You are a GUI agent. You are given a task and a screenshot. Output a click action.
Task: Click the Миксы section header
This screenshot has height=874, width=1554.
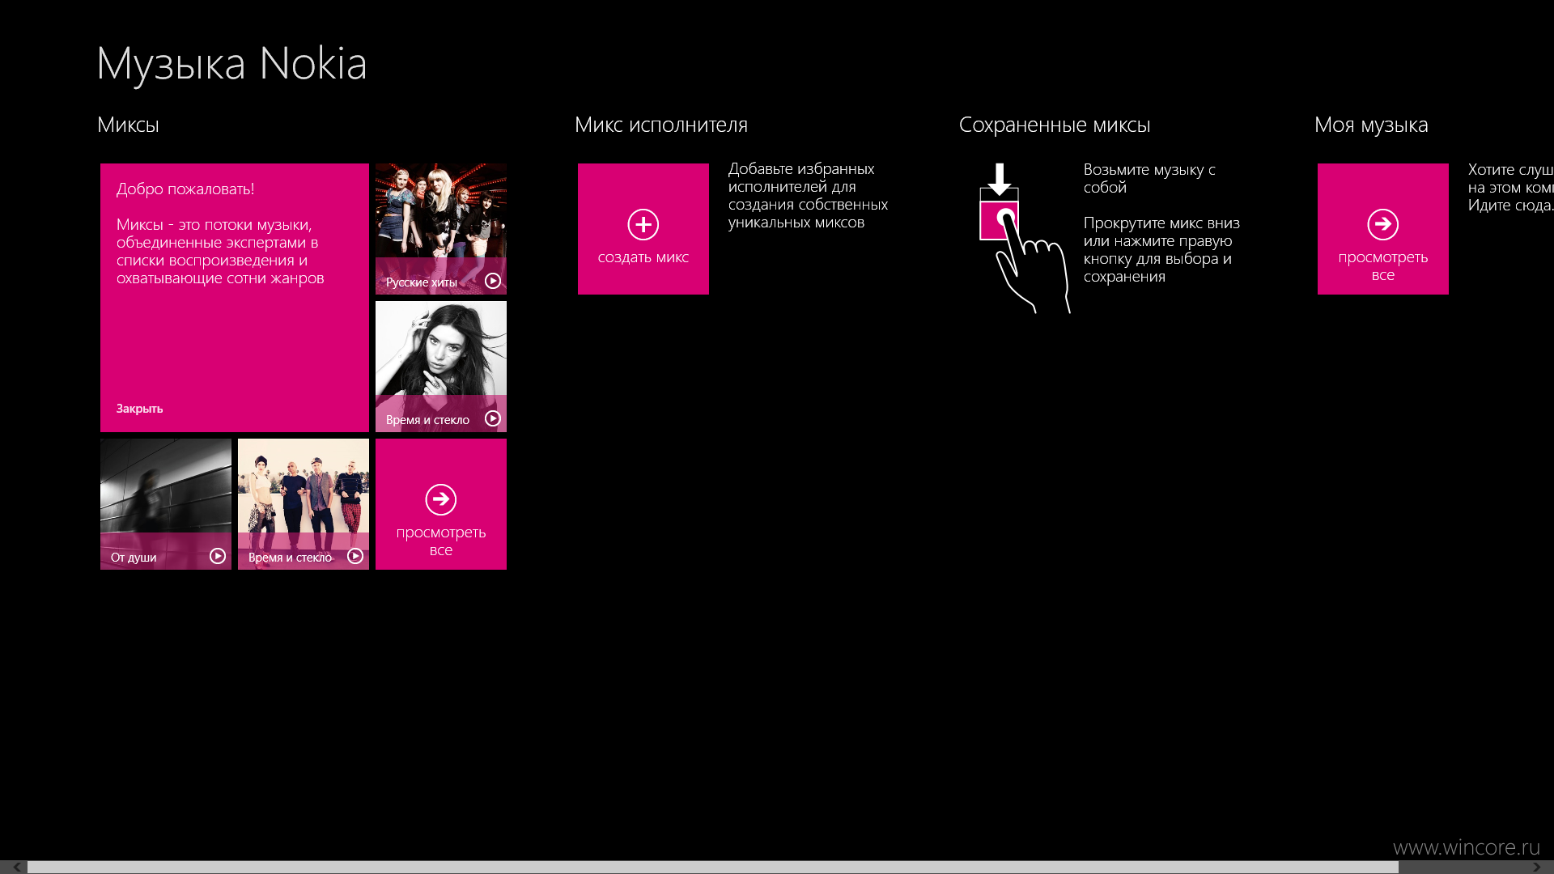tap(128, 125)
